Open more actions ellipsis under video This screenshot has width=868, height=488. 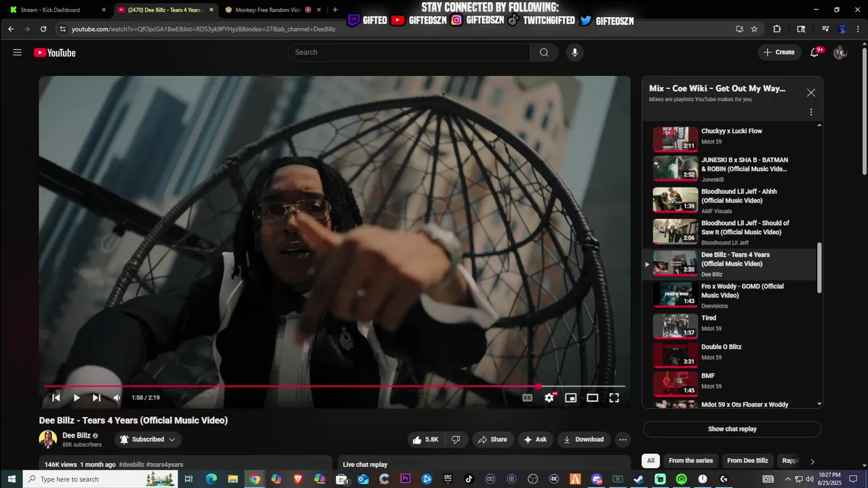623,439
